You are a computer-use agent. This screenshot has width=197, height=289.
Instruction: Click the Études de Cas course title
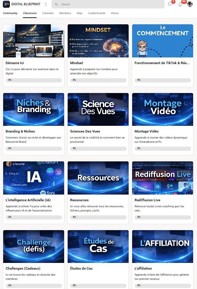(x=81, y=268)
